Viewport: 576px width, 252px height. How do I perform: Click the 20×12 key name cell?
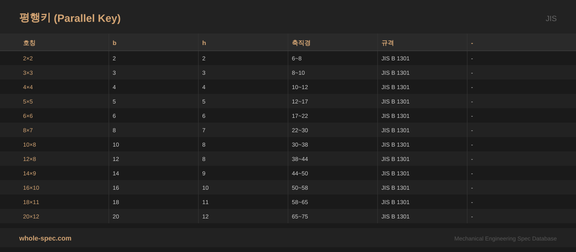coord(31,217)
